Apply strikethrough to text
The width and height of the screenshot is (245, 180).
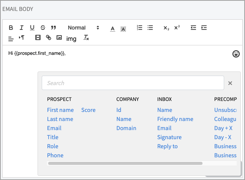point(43,28)
